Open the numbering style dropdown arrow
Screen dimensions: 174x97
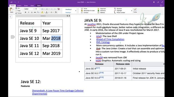coord(49,9)
